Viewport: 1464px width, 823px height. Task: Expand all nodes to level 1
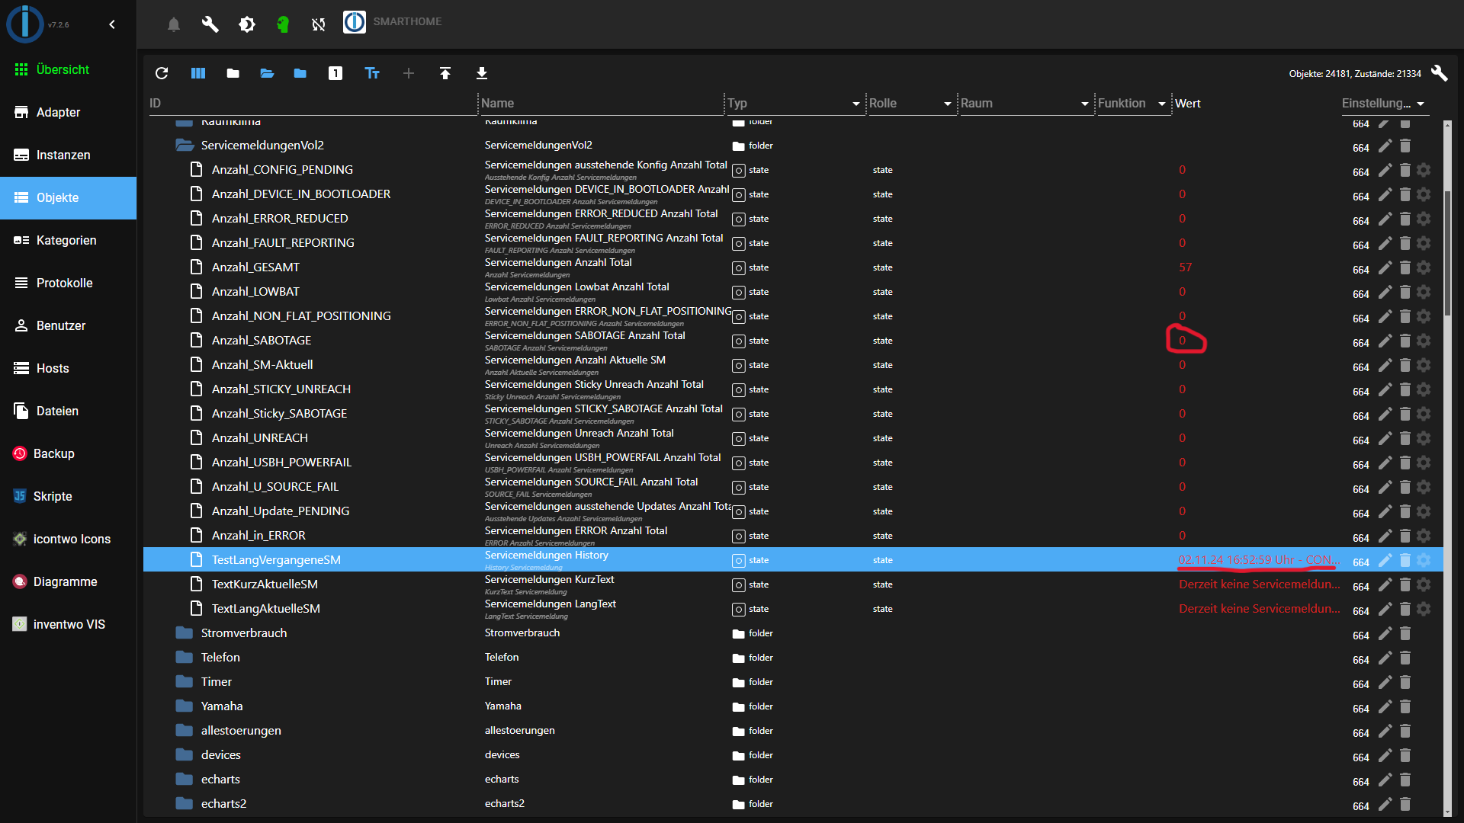pos(335,73)
